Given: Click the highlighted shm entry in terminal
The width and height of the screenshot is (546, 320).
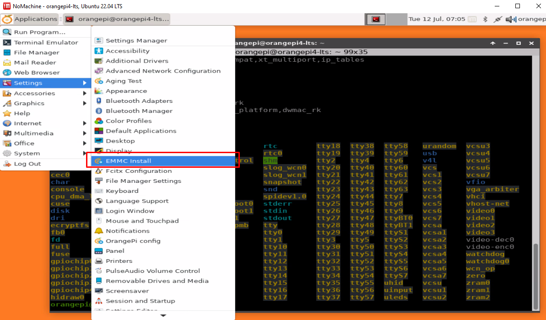Looking at the screenshot, I should [x=270, y=160].
